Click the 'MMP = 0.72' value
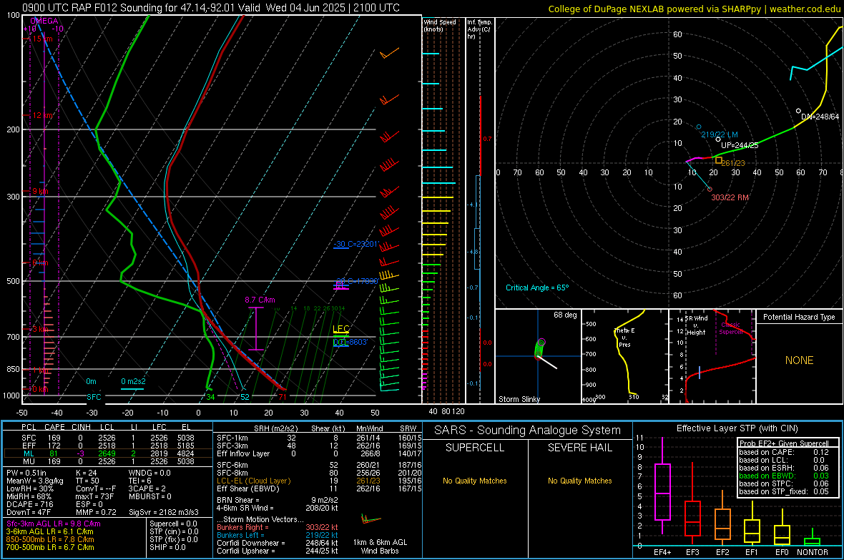 (x=96, y=513)
